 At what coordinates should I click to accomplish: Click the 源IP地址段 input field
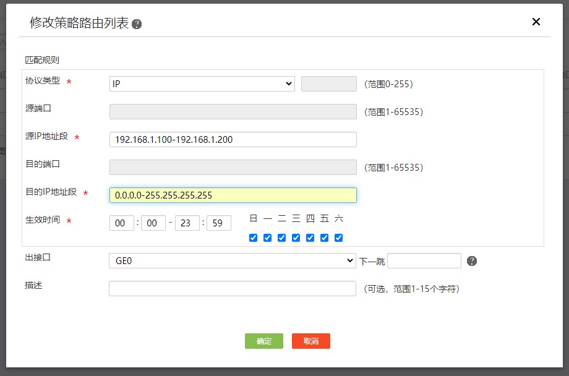coord(233,139)
